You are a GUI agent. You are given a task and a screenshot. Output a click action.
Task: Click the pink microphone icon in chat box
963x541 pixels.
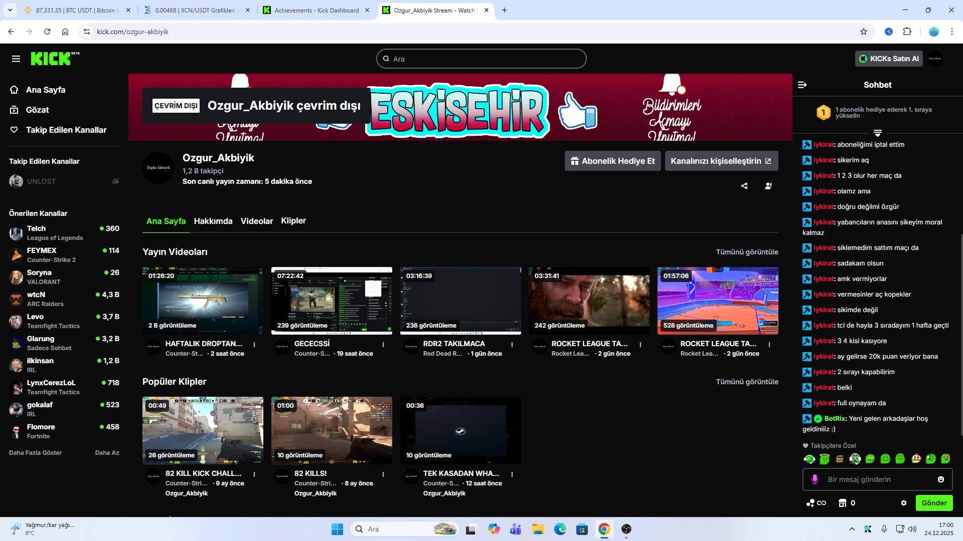(x=815, y=479)
